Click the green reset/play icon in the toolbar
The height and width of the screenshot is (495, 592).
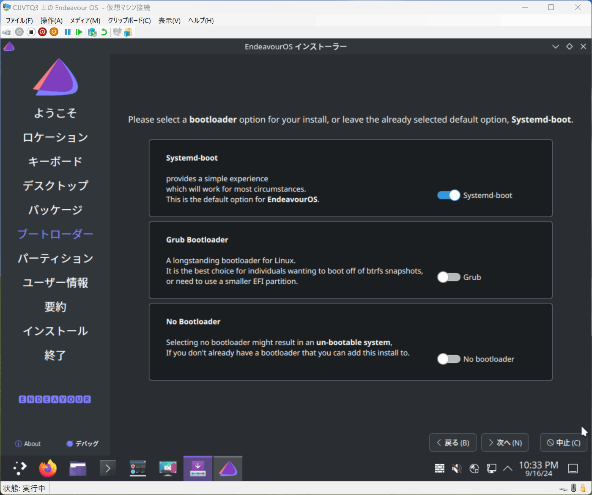coord(79,32)
